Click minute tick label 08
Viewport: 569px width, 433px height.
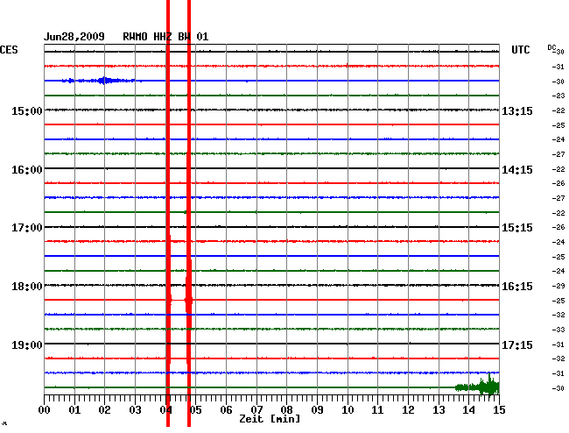[x=286, y=410]
